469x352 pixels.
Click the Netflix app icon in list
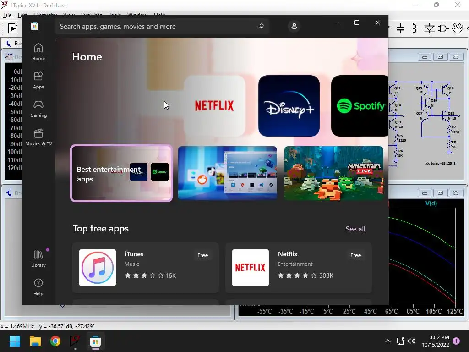pyautogui.click(x=251, y=268)
